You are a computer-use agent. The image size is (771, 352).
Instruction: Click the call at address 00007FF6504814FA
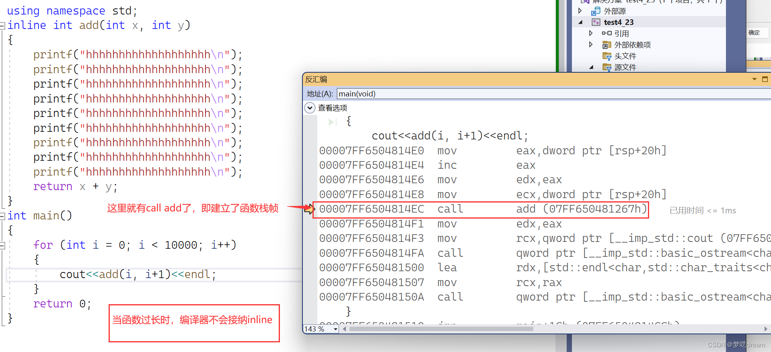[545, 253]
